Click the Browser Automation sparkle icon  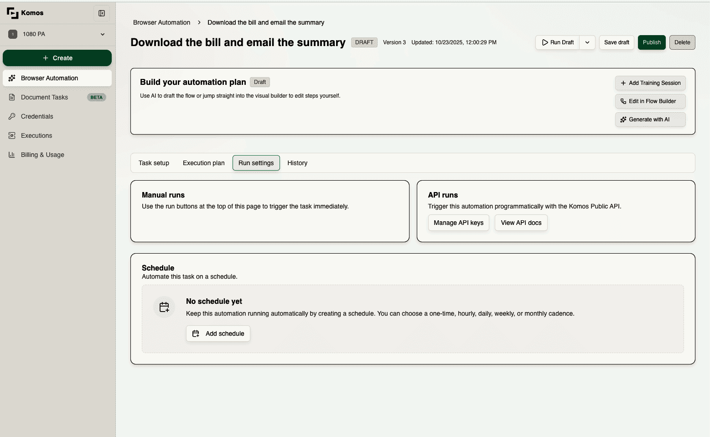point(12,78)
